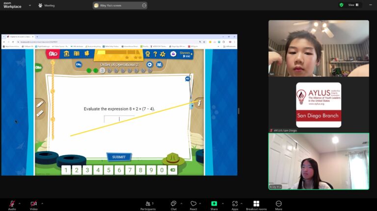Tap number key 4
The width and height of the screenshot is (377, 211).
(98, 170)
